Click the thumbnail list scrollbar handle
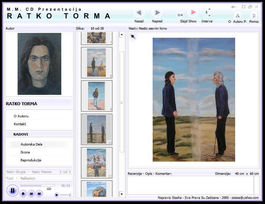Viewport: 265px width, 204px height. [x=122, y=102]
